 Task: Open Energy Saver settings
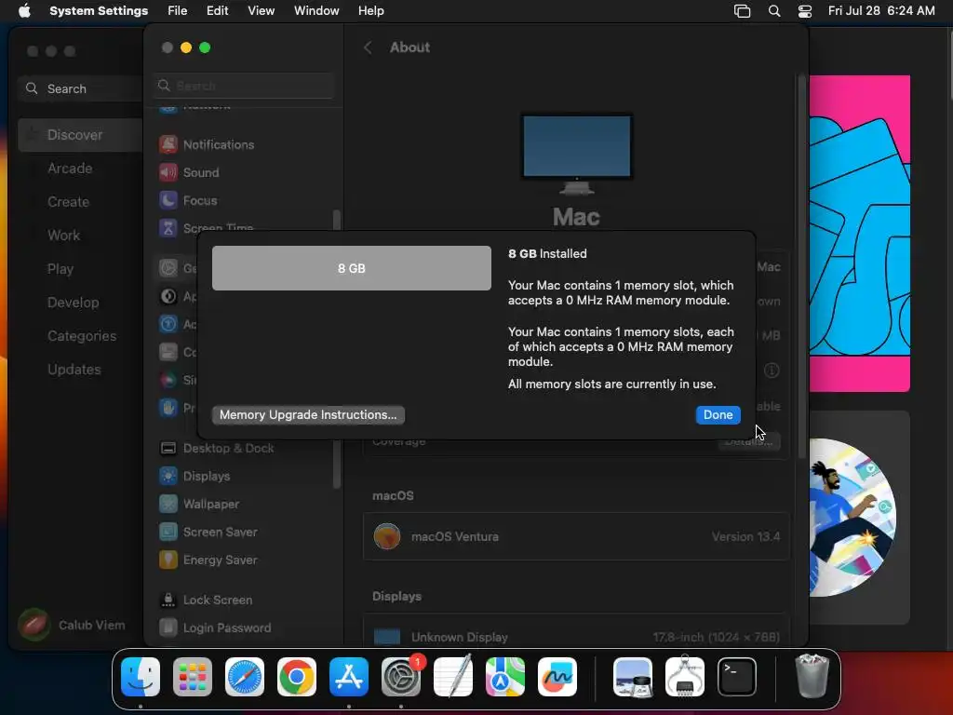click(x=207, y=560)
